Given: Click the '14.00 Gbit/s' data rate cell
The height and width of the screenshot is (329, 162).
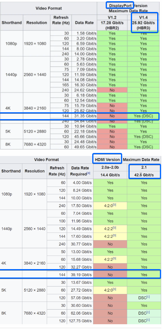Looking at the screenshot, I should [x=84, y=54].
